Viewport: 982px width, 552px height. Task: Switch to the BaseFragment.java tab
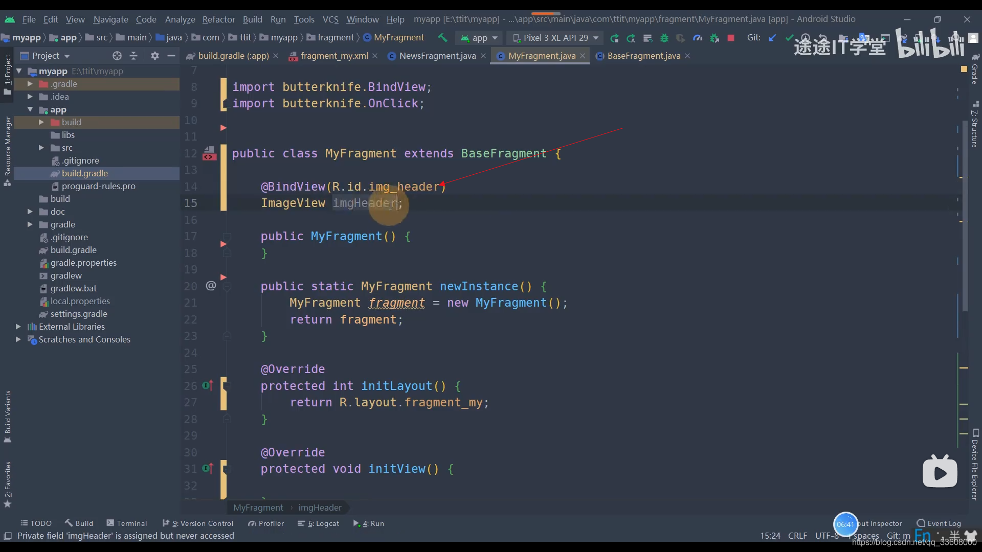tap(643, 56)
